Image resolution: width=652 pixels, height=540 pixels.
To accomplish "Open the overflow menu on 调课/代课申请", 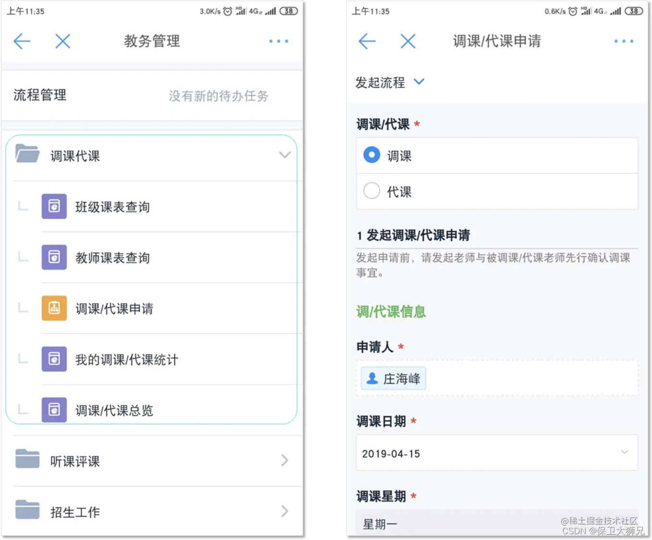I will (623, 41).
